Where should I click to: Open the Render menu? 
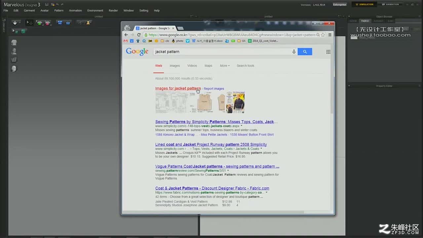click(x=113, y=11)
